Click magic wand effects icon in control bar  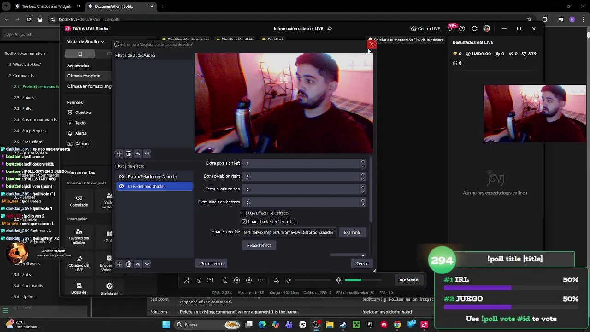pos(187,280)
